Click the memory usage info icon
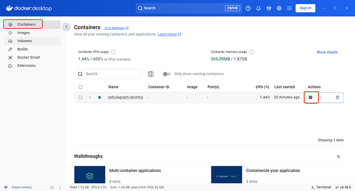This screenshot has width=355, height=191. (x=252, y=52)
